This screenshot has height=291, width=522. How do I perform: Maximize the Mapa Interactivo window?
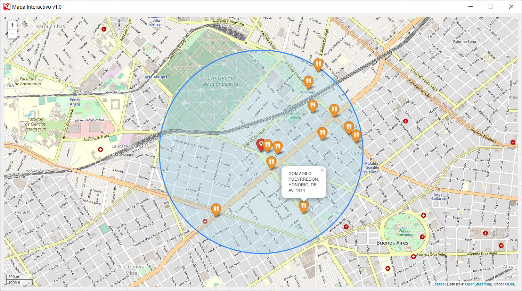[491, 7]
